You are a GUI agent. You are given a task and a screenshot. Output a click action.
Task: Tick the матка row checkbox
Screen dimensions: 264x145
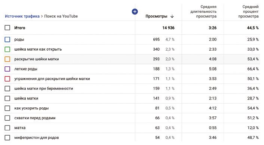pyautogui.click(x=7, y=128)
